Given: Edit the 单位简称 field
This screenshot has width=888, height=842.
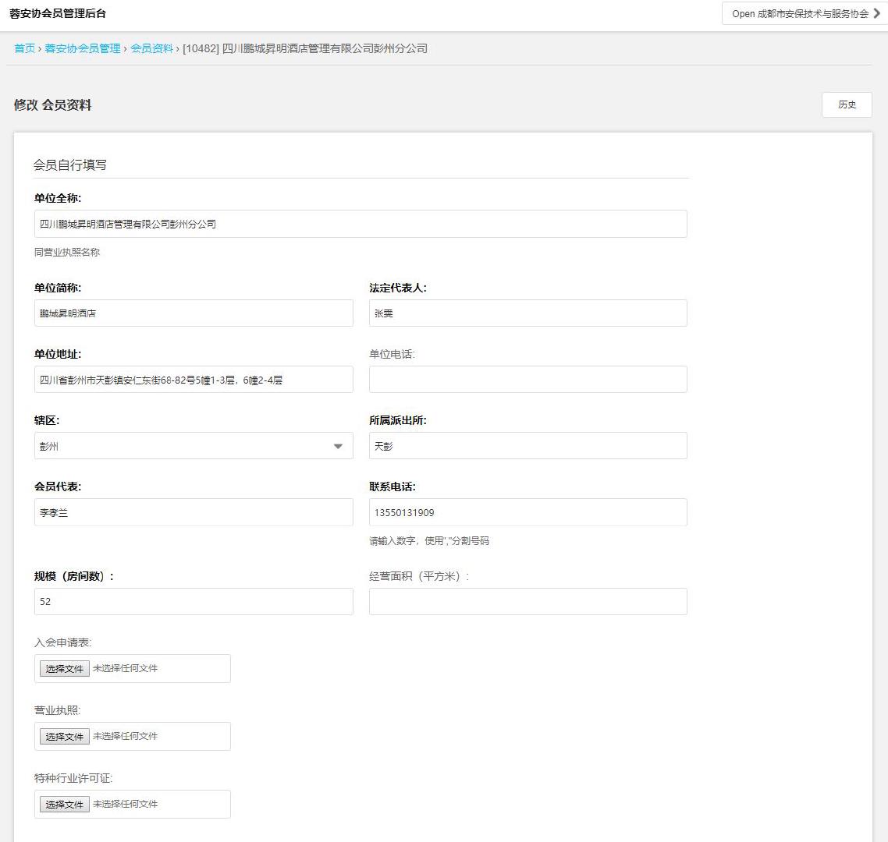Looking at the screenshot, I should 194,313.
